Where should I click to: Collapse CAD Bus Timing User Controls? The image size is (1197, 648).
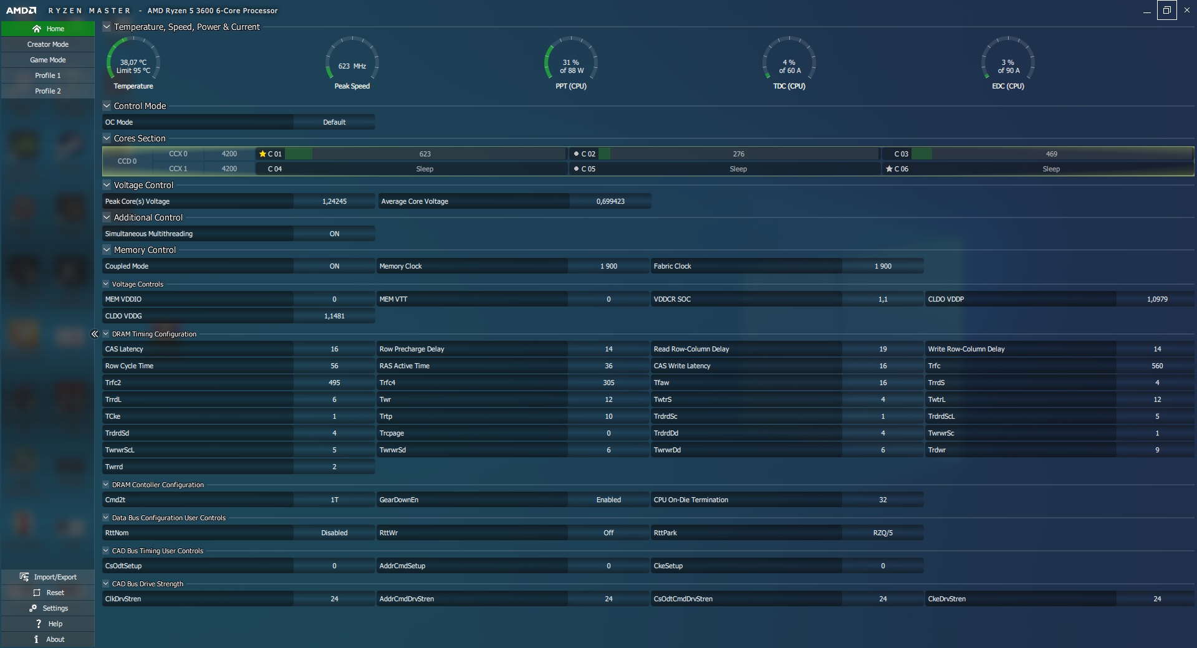[x=106, y=551]
